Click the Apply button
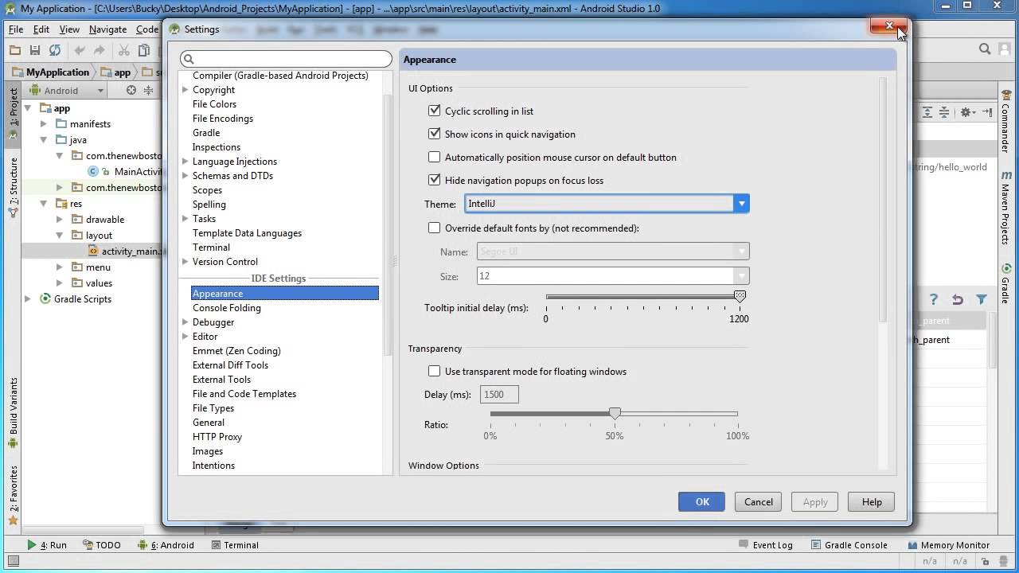1019x573 pixels. (x=815, y=502)
